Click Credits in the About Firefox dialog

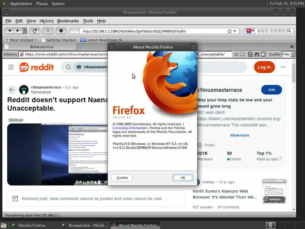122,178
